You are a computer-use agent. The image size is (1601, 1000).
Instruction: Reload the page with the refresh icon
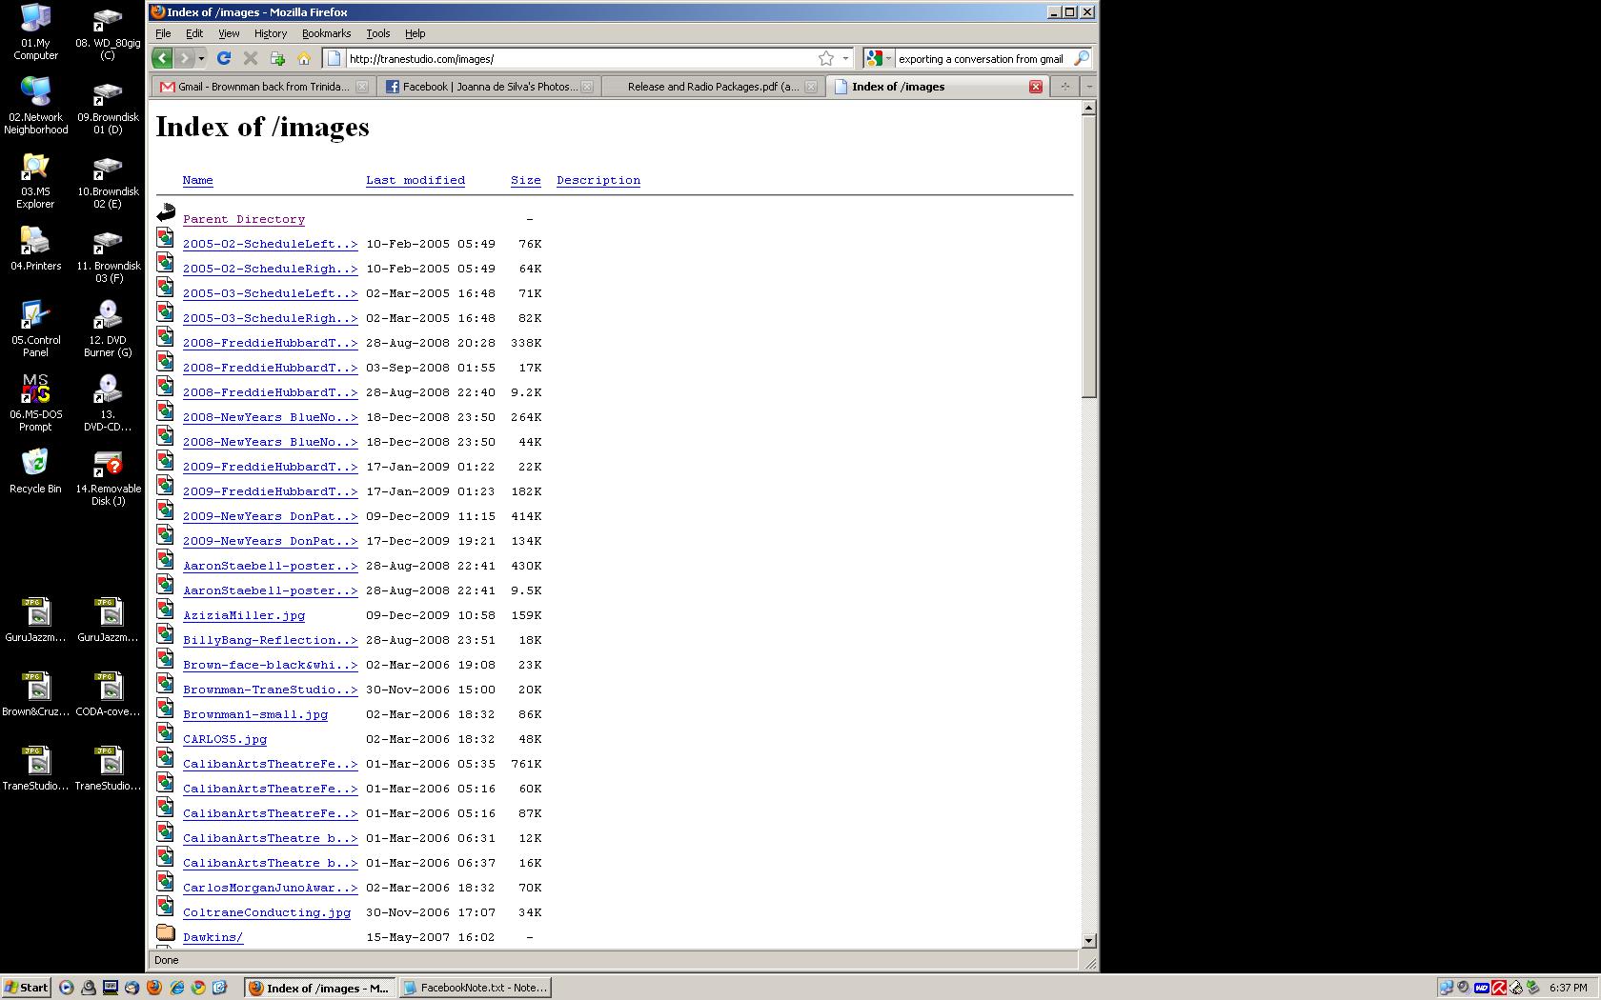click(224, 58)
